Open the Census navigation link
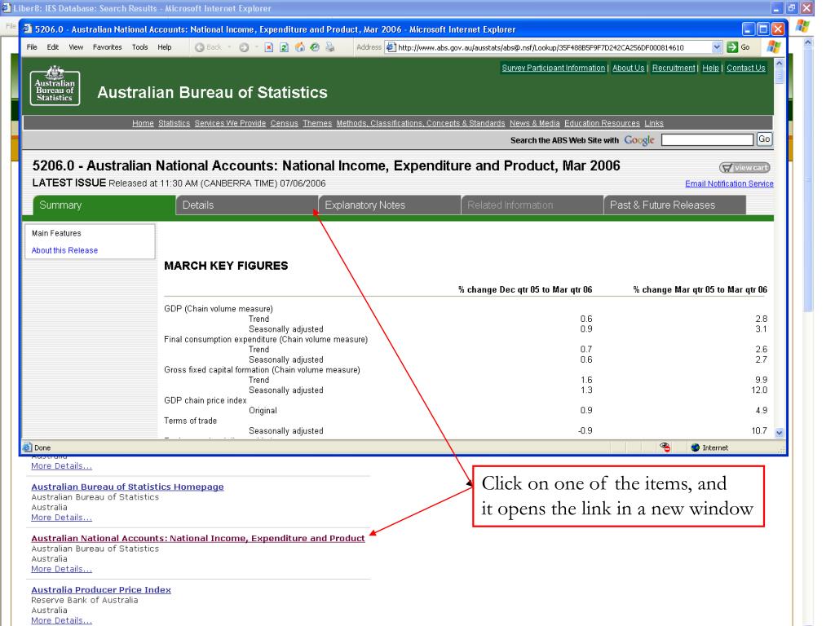Viewport: 835px width, 626px height. pyautogui.click(x=285, y=123)
